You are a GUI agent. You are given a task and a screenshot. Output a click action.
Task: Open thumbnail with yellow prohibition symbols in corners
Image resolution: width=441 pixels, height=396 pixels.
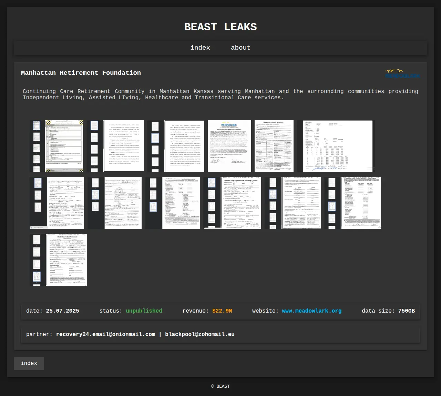(x=57, y=146)
